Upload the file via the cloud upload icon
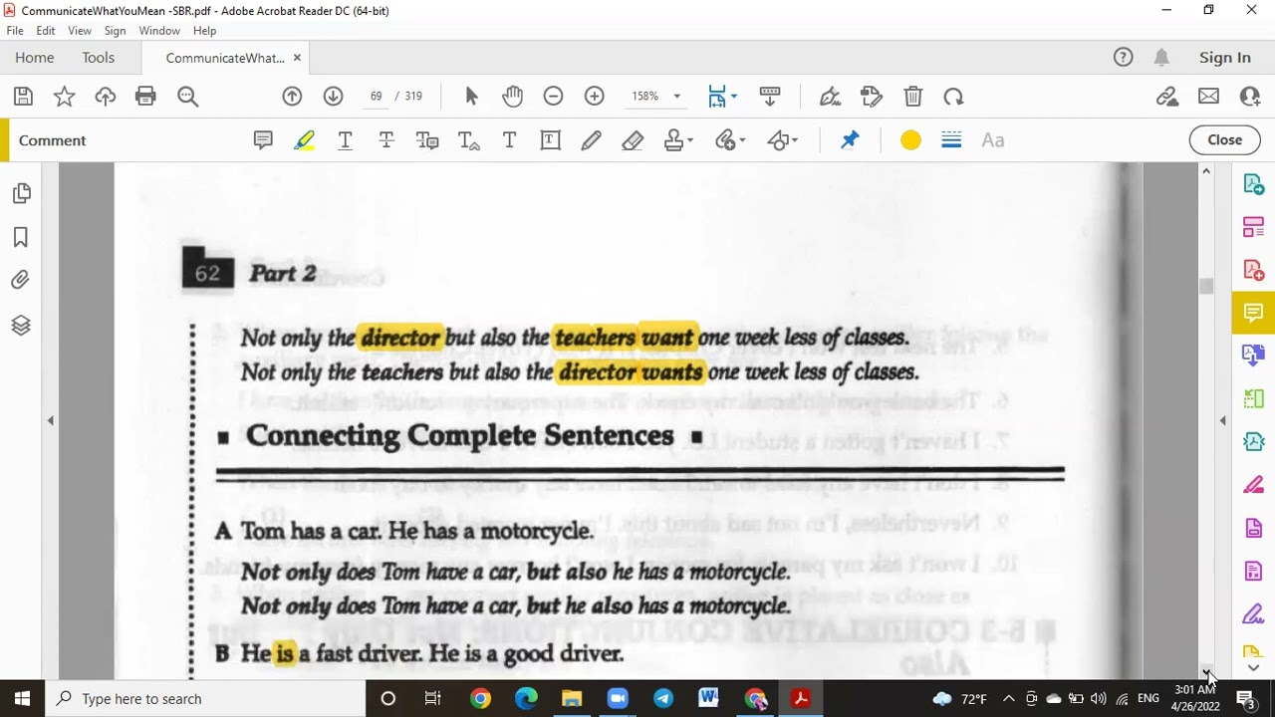This screenshot has width=1275, height=717. click(x=106, y=97)
